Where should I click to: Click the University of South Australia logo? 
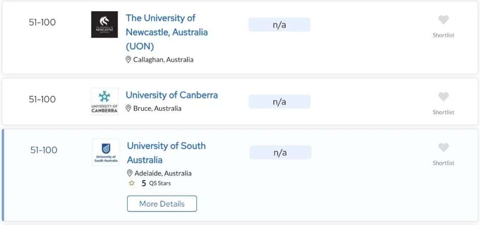coord(106,153)
